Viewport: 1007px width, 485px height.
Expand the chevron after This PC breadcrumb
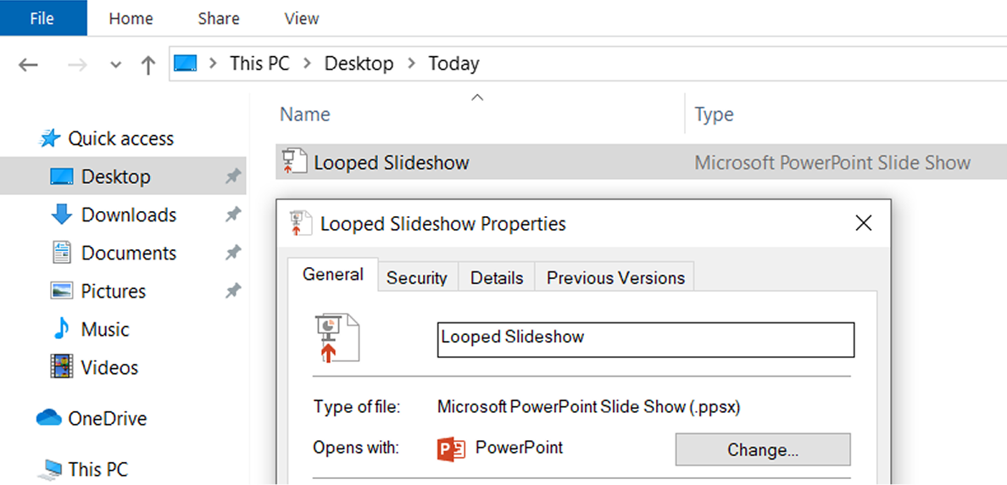pos(308,64)
